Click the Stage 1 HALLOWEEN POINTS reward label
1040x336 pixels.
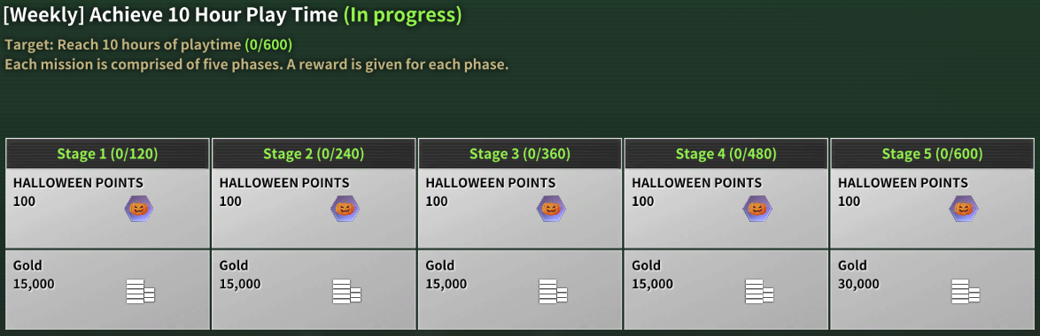pyautogui.click(x=78, y=183)
